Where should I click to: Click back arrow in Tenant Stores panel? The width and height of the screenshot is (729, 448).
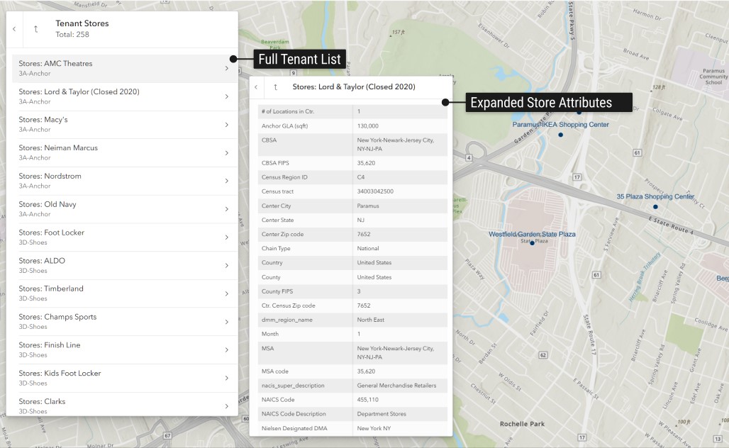[x=14, y=29]
